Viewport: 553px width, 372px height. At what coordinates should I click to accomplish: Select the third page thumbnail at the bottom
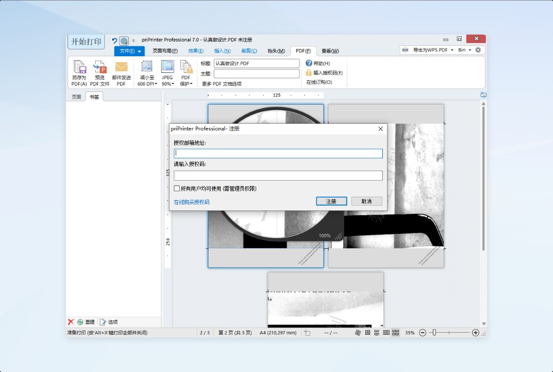325,299
